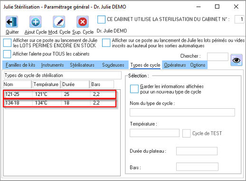
Task: Click the '121°C' temperature cell
Action: point(41,94)
